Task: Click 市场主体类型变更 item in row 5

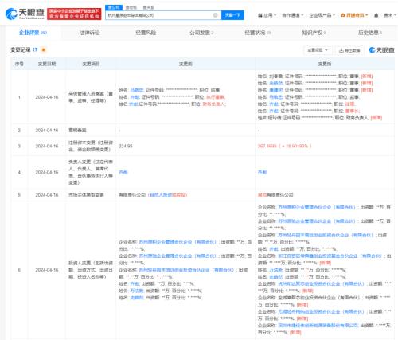Action: 86,195
